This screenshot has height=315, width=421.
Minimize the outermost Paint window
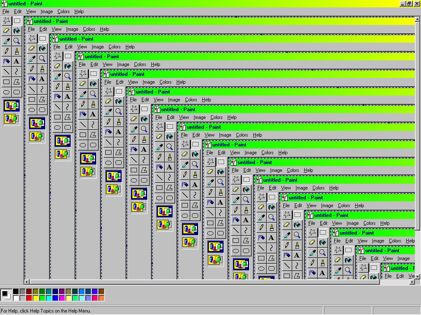[402, 4]
